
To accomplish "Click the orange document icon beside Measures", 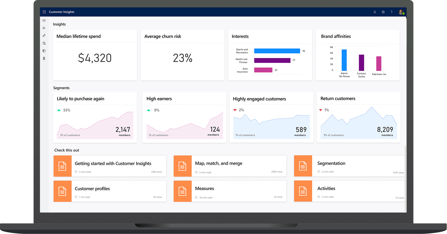I will point(183,191).
